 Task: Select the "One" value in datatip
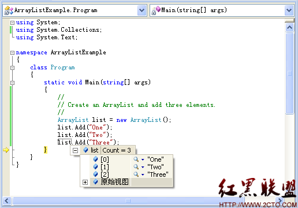[x=155, y=159]
